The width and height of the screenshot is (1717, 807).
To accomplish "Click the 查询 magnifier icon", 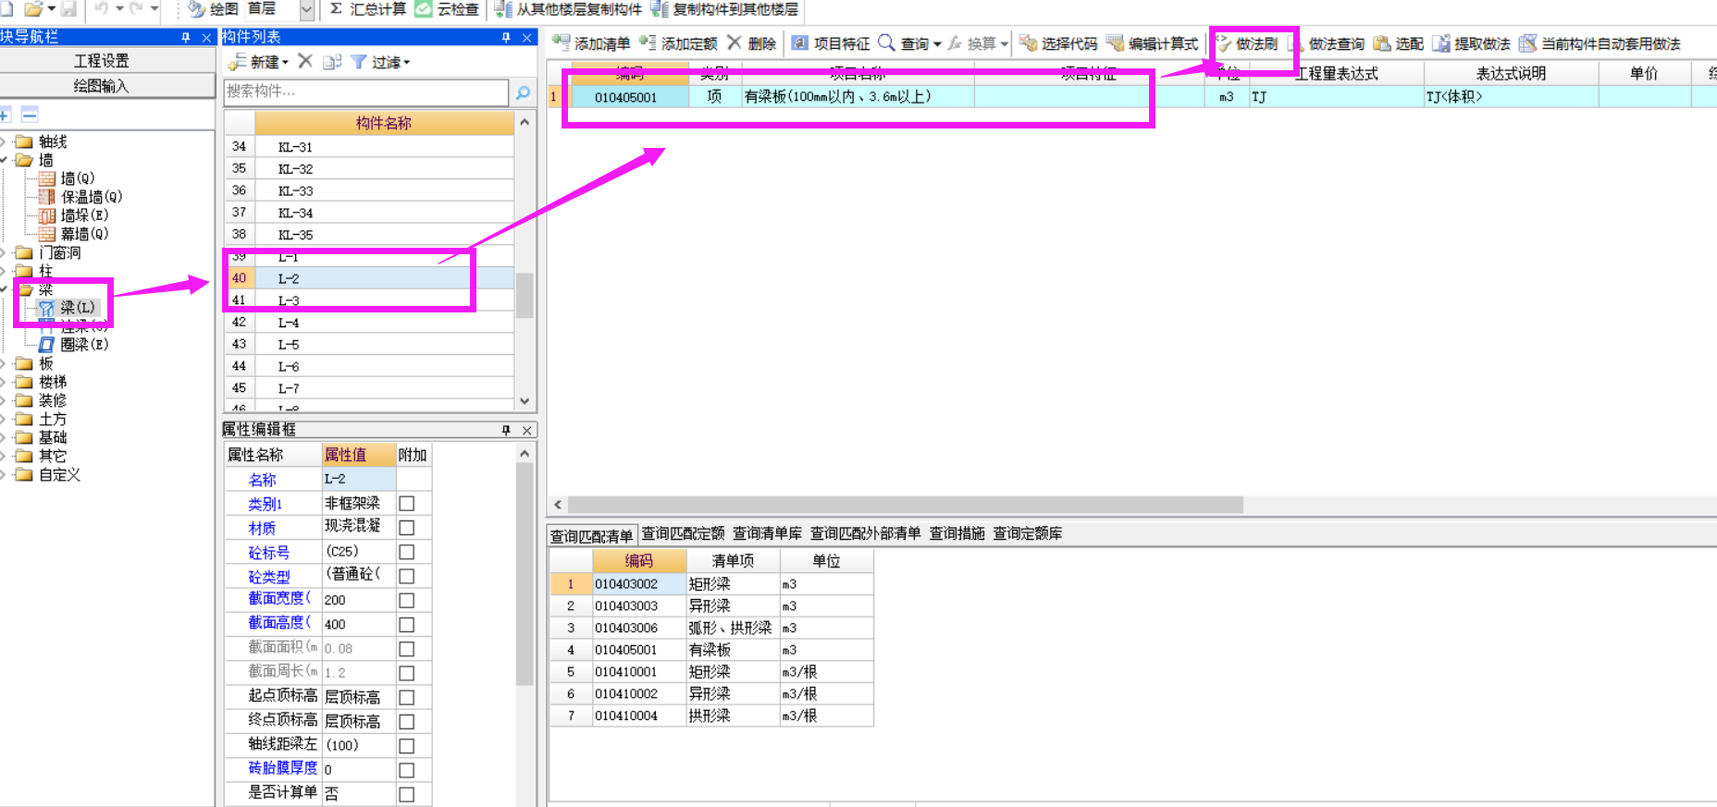I will [886, 43].
